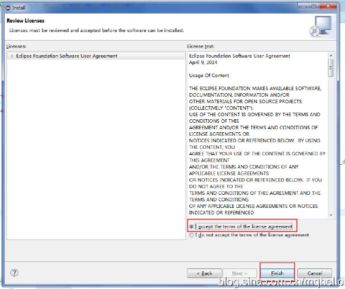Screen dimensions: 345x289
Task: Maximize the Install dialog window
Action: point(313,6)
